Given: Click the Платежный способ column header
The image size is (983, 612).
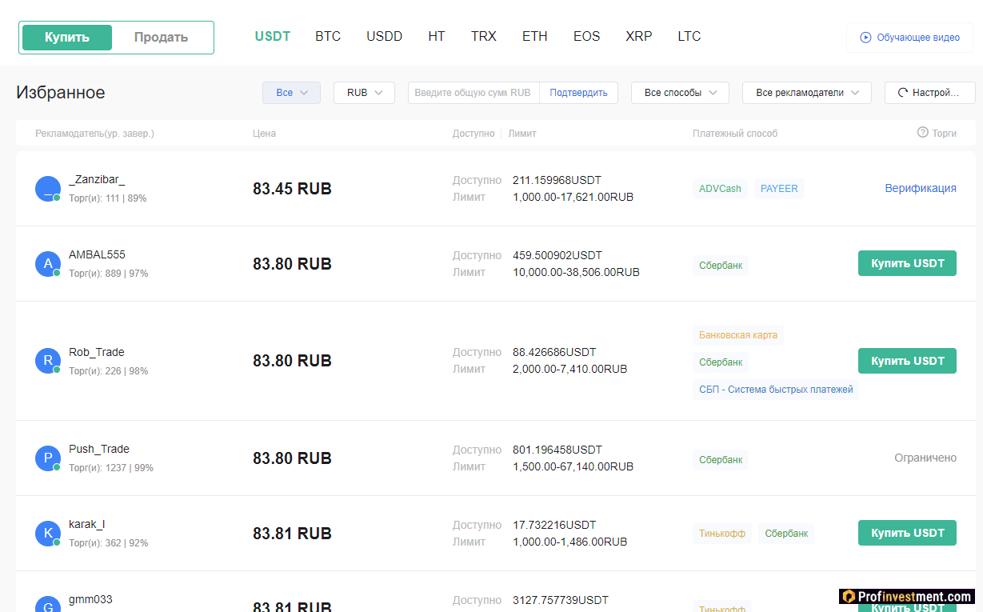Looking at the screenshot, I should point(735,134).
